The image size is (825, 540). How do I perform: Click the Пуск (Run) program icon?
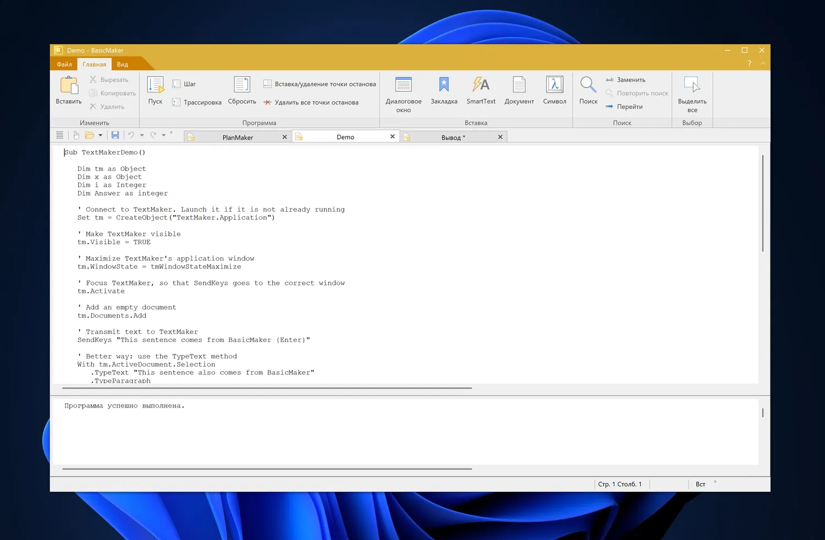pyautogui.click(x=155, y=85)
